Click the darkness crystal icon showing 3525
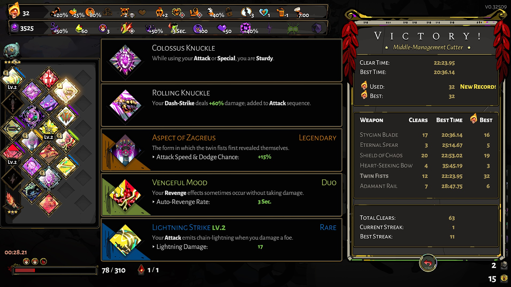This screenshot has width=511, height=287. click(x=15, y=28)
